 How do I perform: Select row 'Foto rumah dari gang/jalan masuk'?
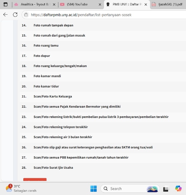pos(103,35)
